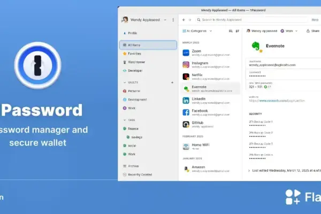Select All Items in the sidebar
This screenshot has height=214, width=321.
pyautogui.click(x=148, y=45)
